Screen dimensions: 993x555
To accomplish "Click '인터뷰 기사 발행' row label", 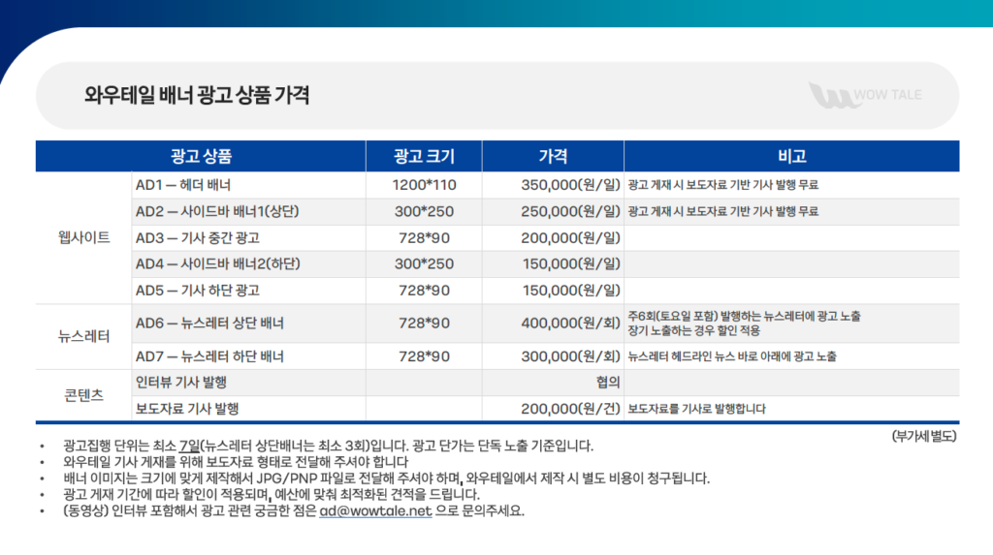I will (x=181, y=383).
